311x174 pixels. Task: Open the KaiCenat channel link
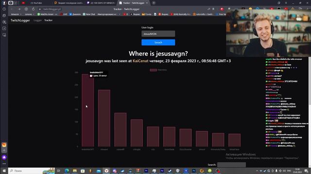140,61
